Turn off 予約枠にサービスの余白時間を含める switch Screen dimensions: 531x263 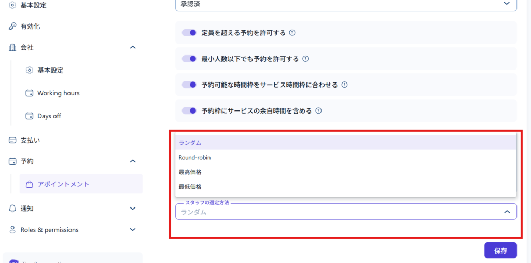click(189, 110)
